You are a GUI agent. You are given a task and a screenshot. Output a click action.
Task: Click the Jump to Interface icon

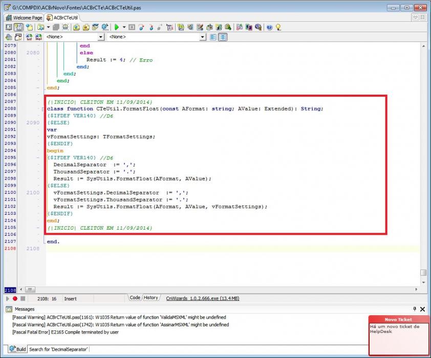(29, 37)
